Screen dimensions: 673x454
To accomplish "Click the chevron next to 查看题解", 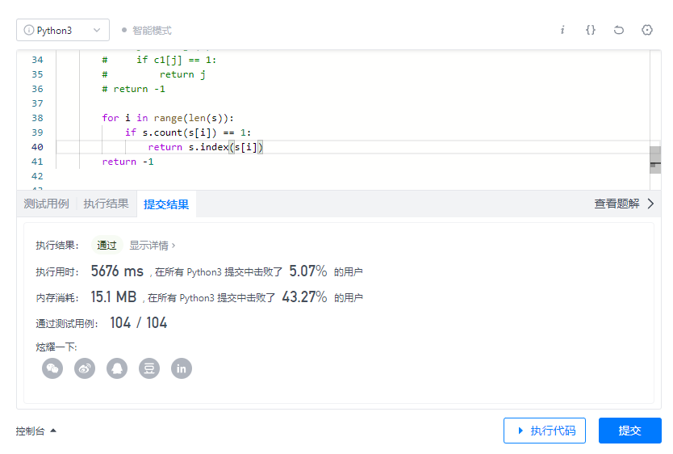I will (650, 204).
